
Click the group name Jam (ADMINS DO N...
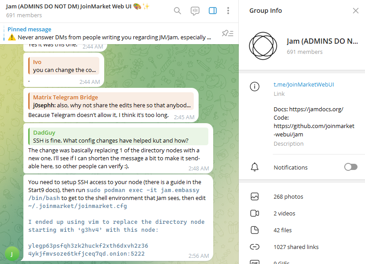(322, 41)
